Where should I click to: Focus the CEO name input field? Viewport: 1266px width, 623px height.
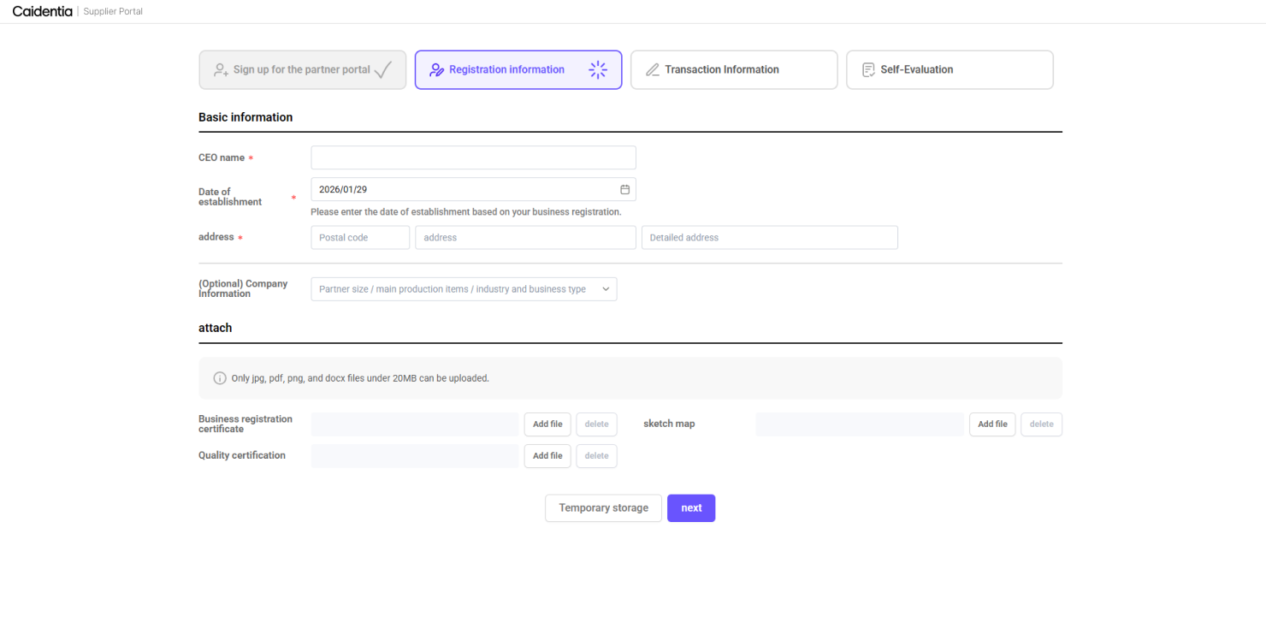pyautogui.click(x=473, y=157)
